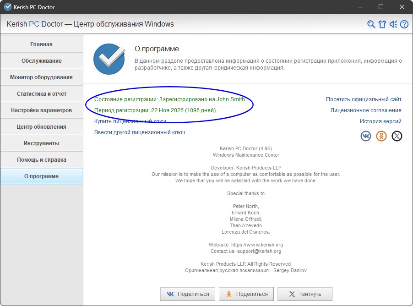Go to Главная section

41,44
